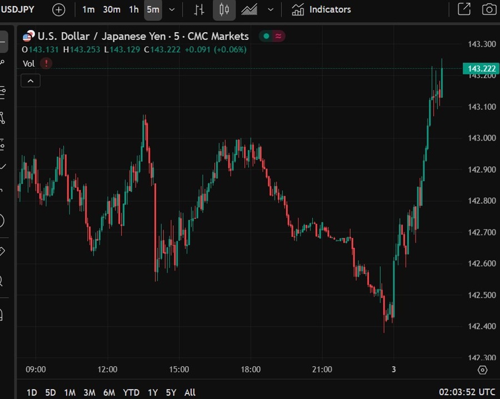
Task: Select the Candles chart style icon
Action: 224,9
